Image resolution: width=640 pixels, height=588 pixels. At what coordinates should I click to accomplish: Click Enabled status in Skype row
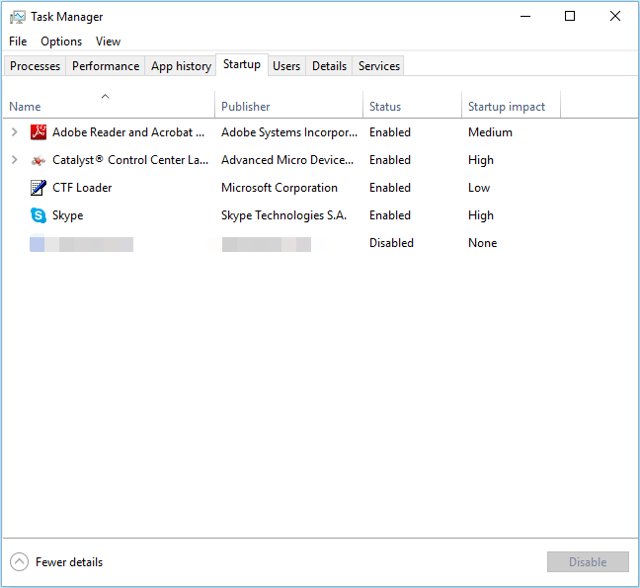(x=390, y=215)
